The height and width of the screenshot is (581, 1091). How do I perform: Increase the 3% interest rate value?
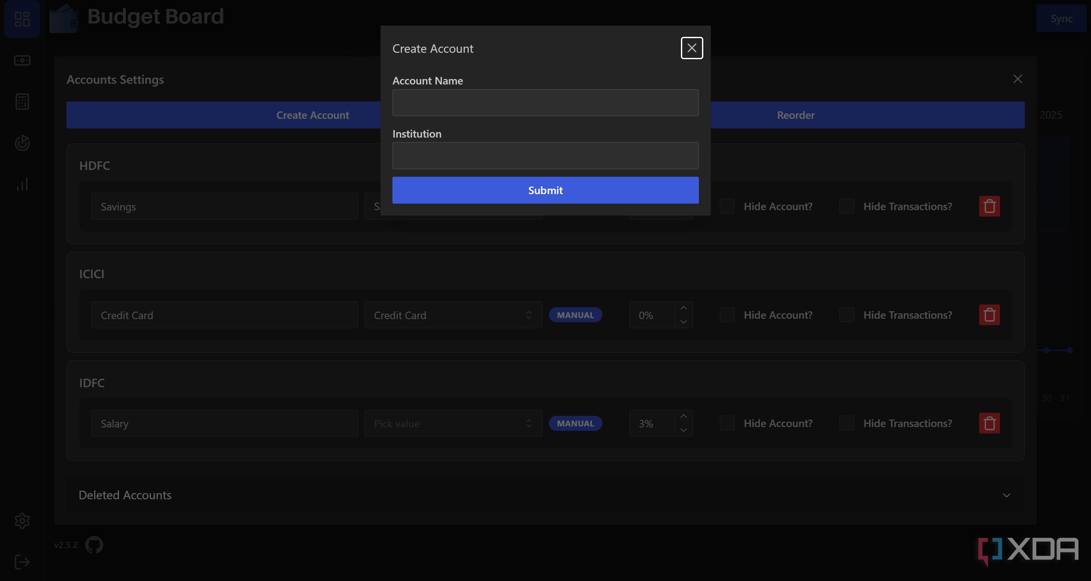[x=684, y=417]
